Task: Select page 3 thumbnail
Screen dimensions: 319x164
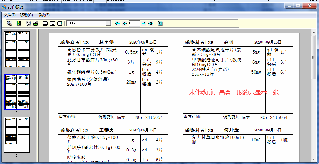Action: pos(17,135)
